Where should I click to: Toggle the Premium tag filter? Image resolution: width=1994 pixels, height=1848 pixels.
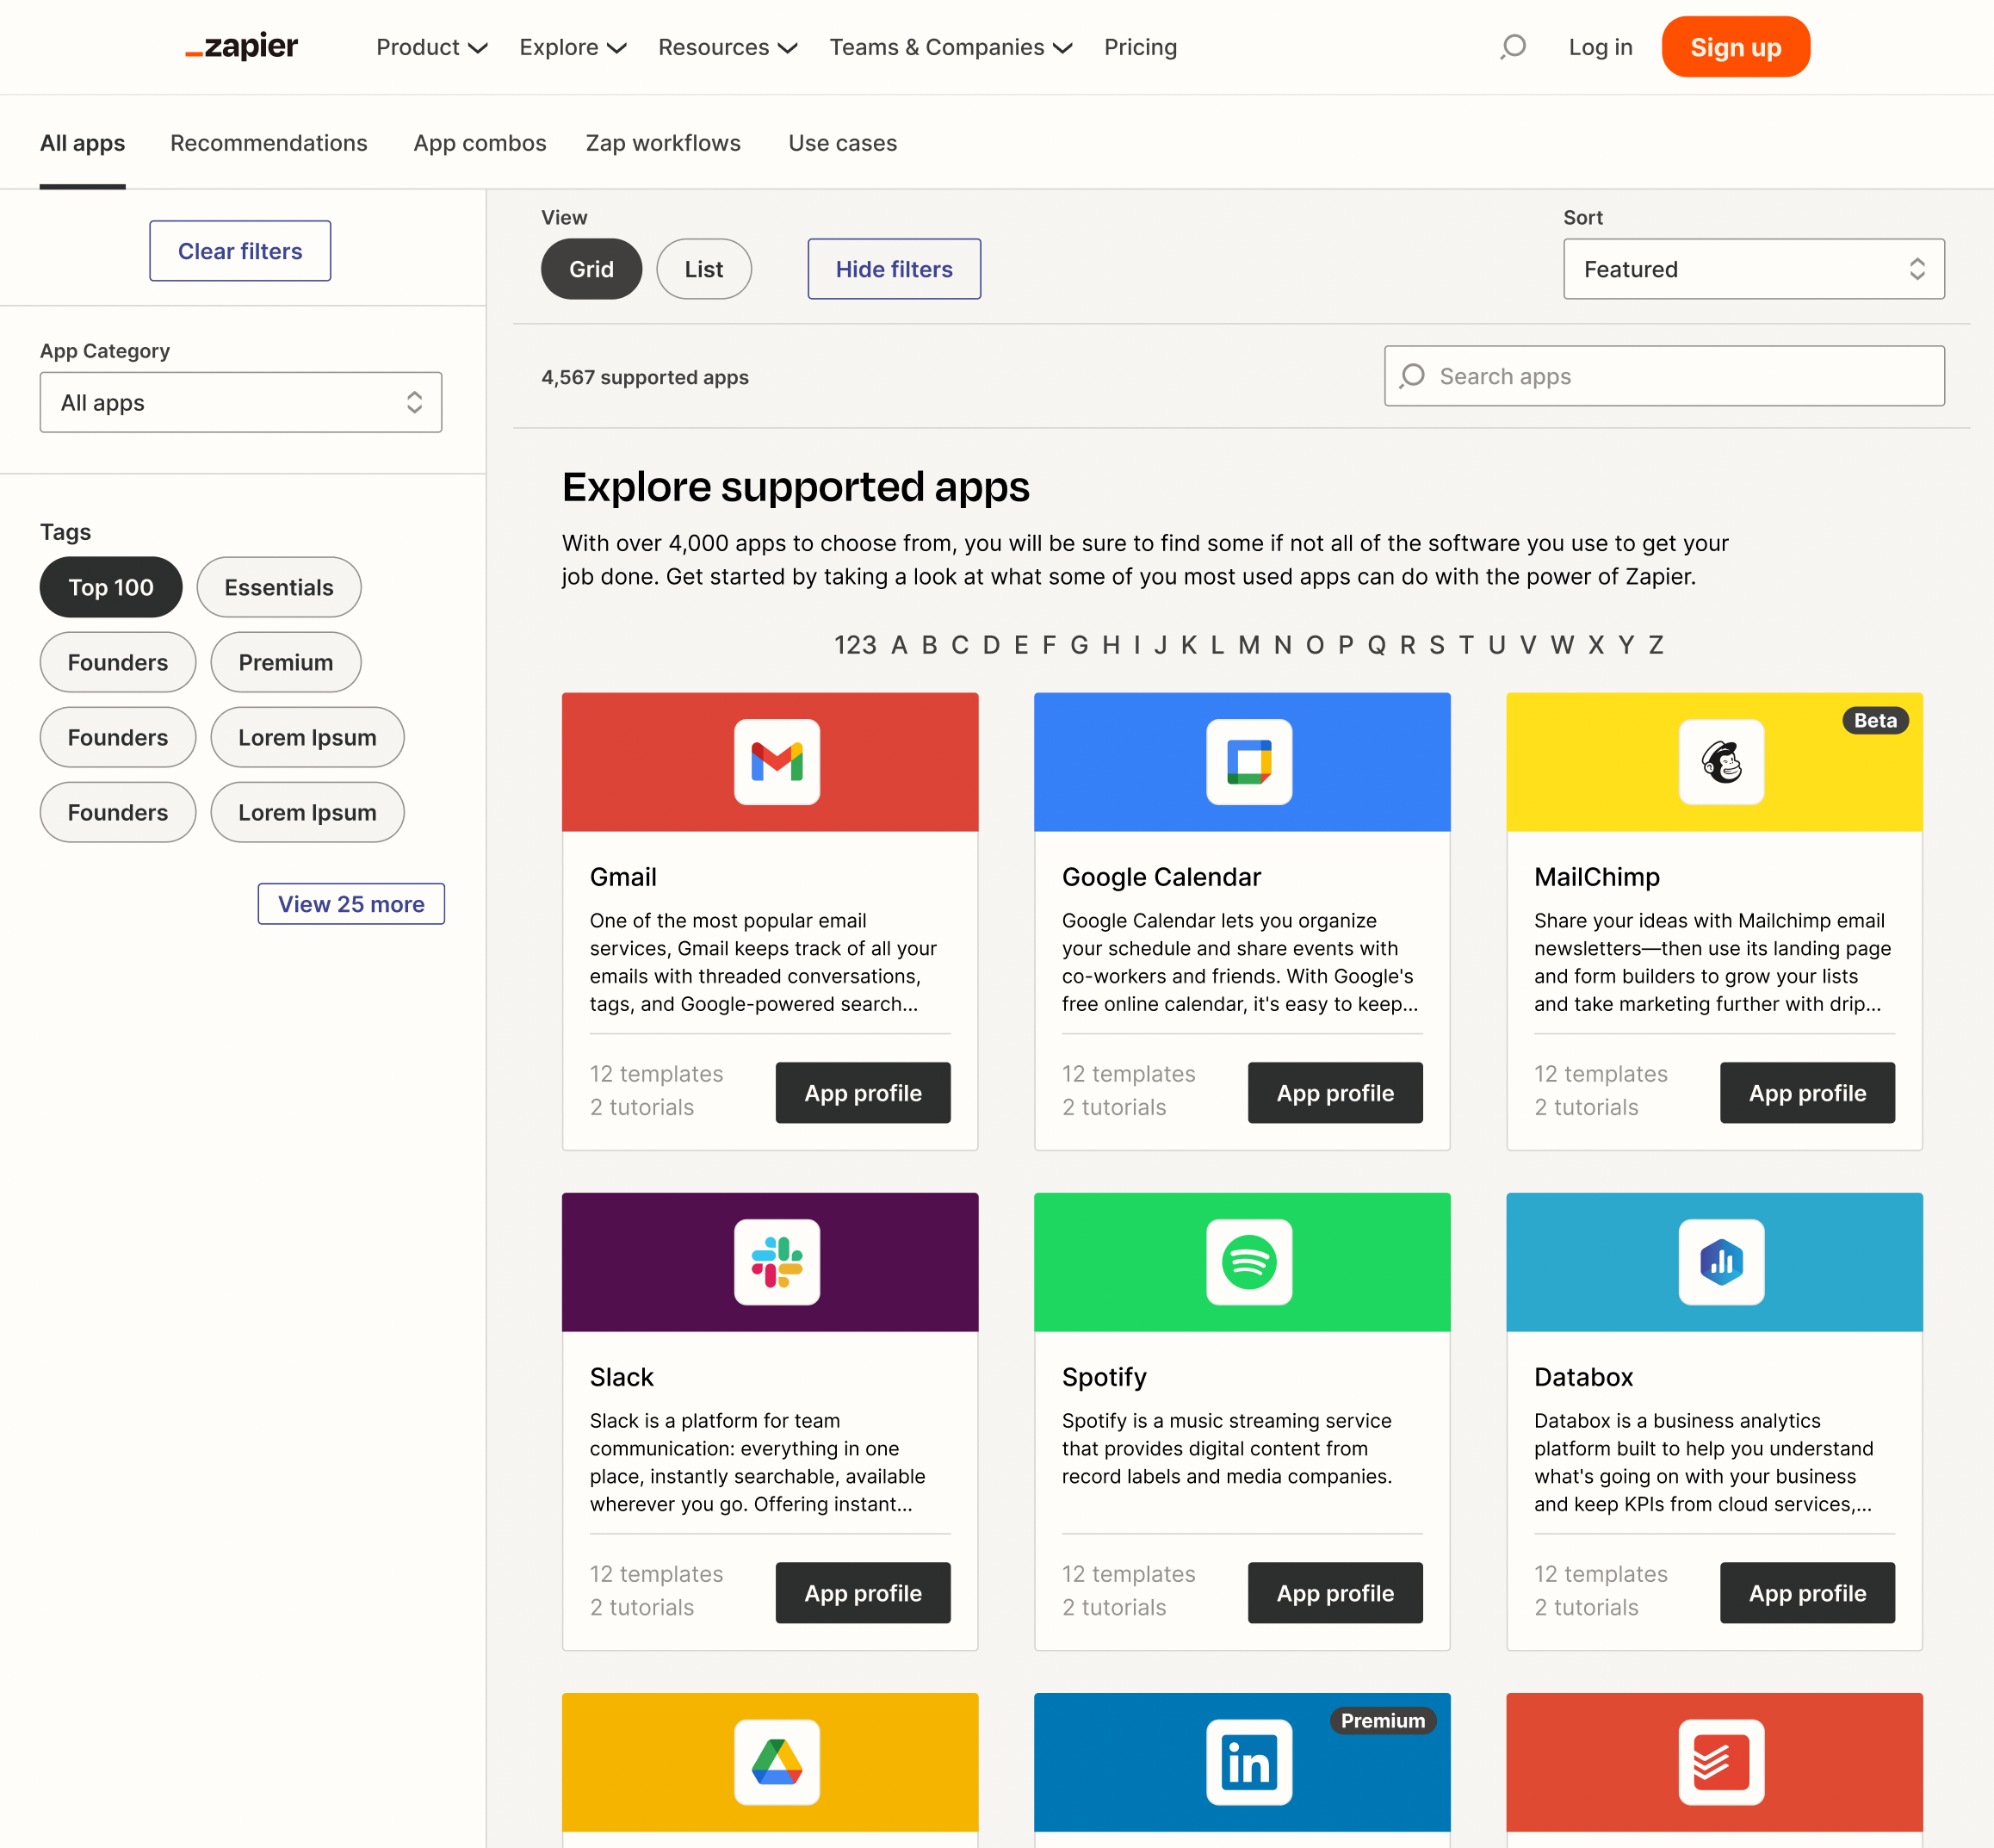286,662
